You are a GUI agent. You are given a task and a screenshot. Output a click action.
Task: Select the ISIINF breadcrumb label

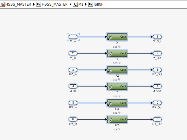98,4
